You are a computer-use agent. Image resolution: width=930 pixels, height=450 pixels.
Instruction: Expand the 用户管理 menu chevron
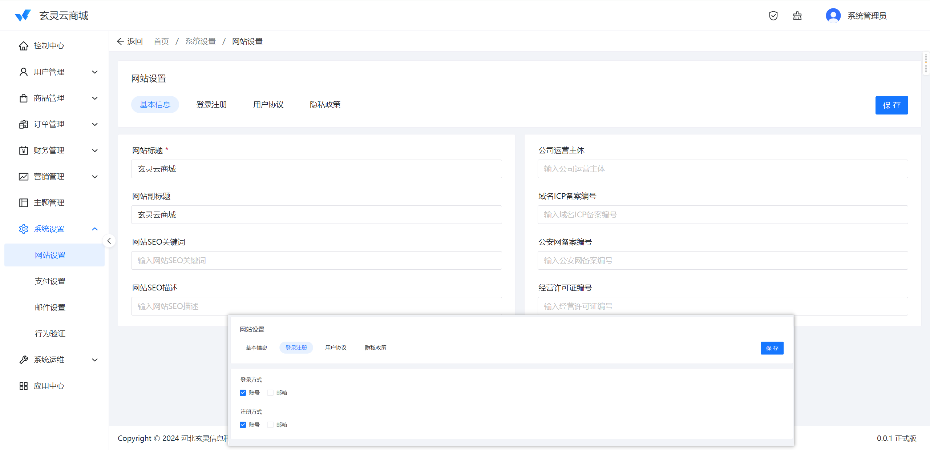click(95, 72)
